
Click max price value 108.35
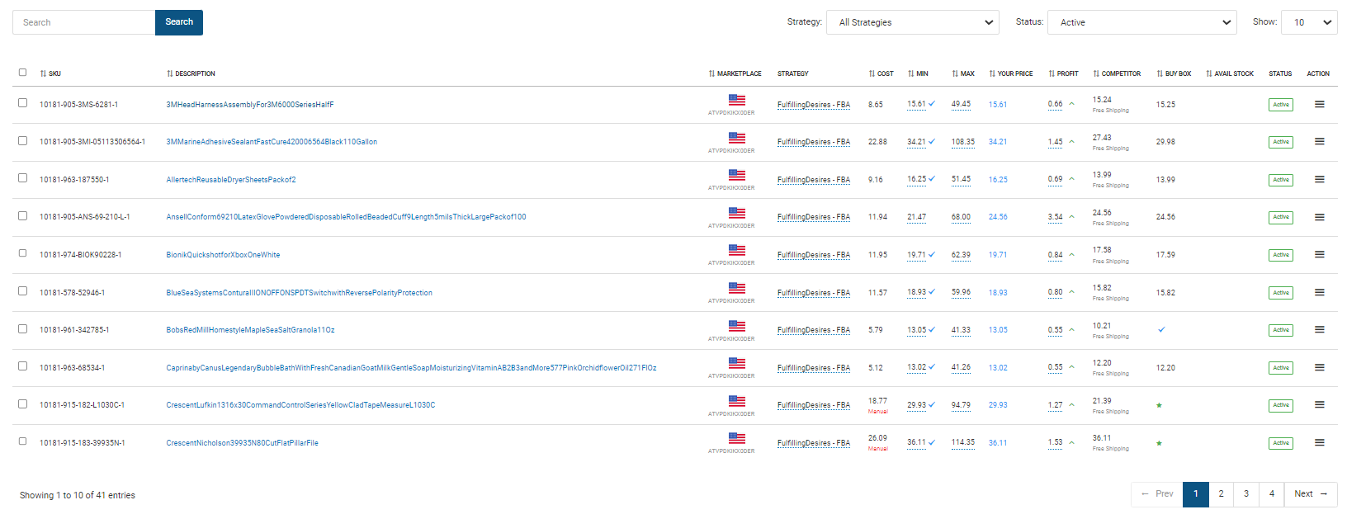point(962,142)
